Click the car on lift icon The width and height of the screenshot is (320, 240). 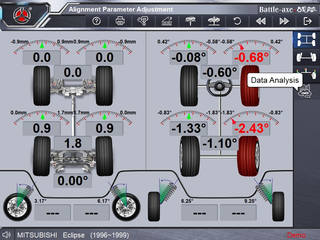click(x=214, y=21)
